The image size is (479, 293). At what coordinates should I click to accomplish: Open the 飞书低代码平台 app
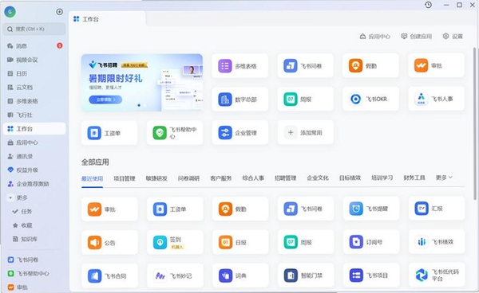[437, 275]
